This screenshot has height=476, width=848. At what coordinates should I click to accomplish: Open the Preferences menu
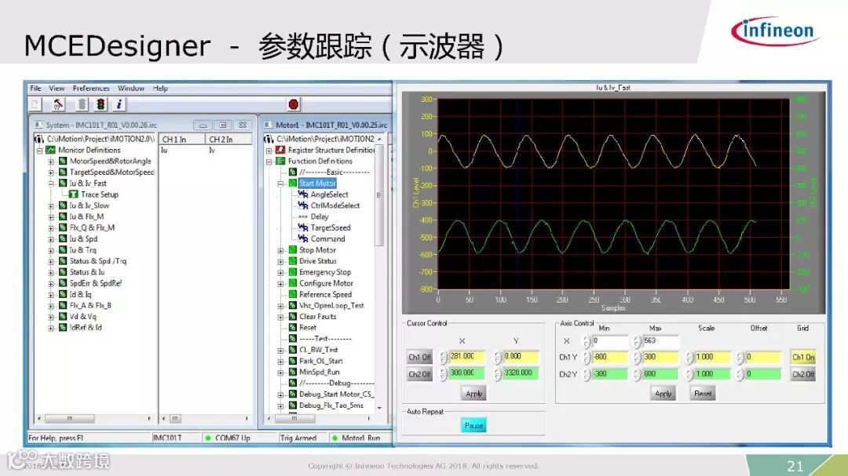[x=91, y=88]
